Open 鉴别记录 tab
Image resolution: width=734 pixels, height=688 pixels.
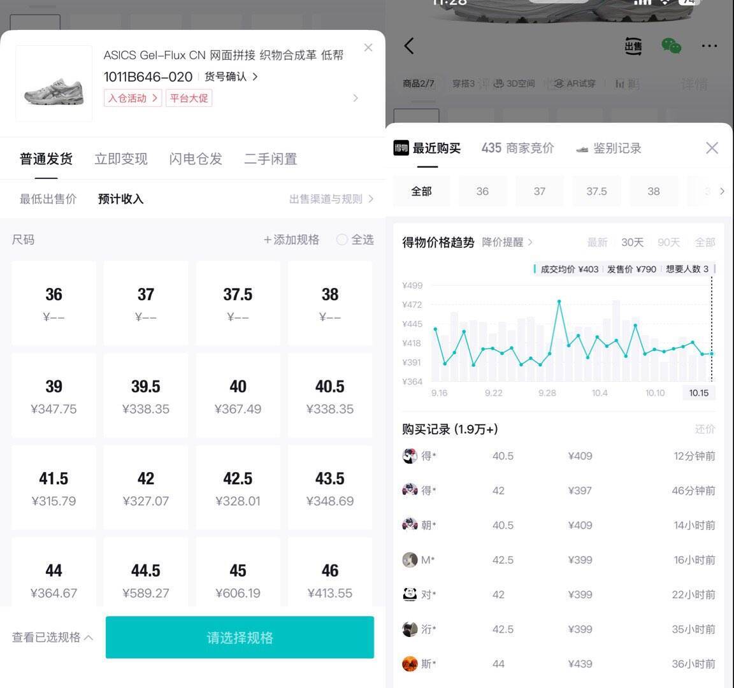608,148
